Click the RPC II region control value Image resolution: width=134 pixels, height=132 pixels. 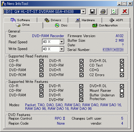point(60,118)
